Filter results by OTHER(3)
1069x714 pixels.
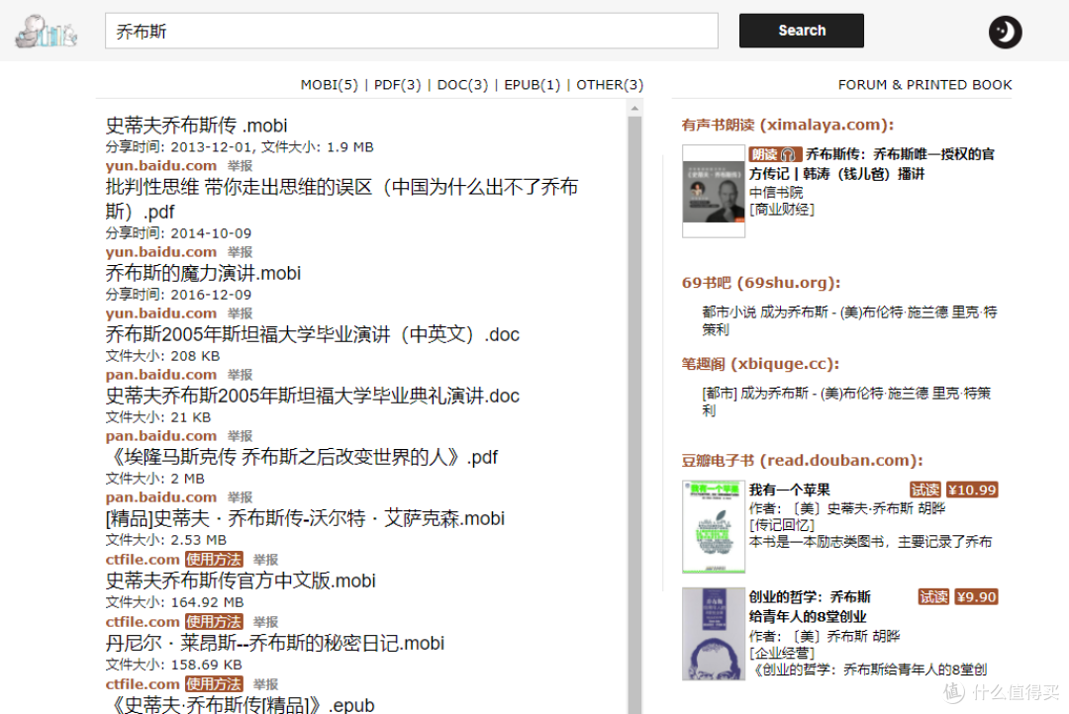(610, 84)
